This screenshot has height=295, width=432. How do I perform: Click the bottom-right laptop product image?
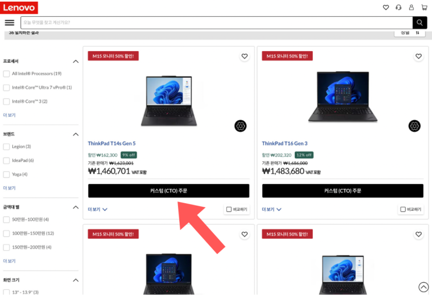342,275
